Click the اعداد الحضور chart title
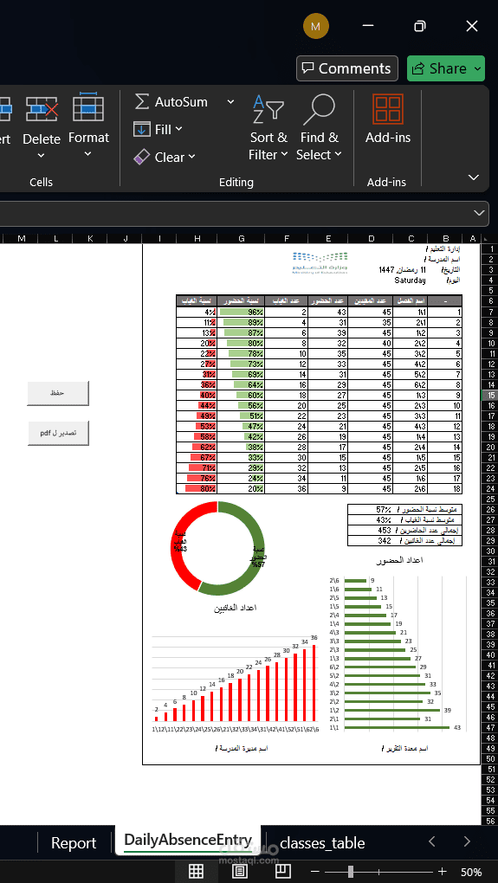The width and height of the screenshot is (498, 883). click(400, 560)
